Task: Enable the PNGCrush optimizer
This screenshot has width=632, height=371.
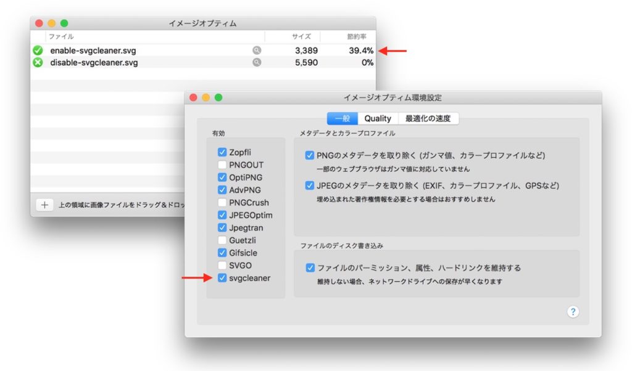Action: click(222, 202)
